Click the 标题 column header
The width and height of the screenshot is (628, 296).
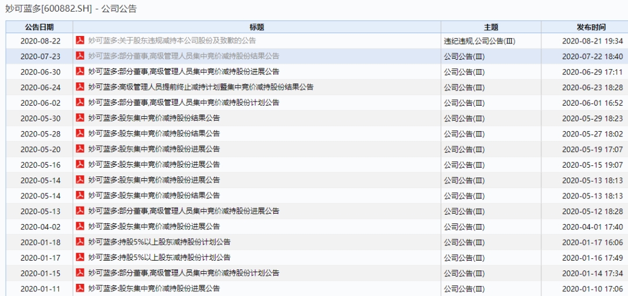pos(256,27)
